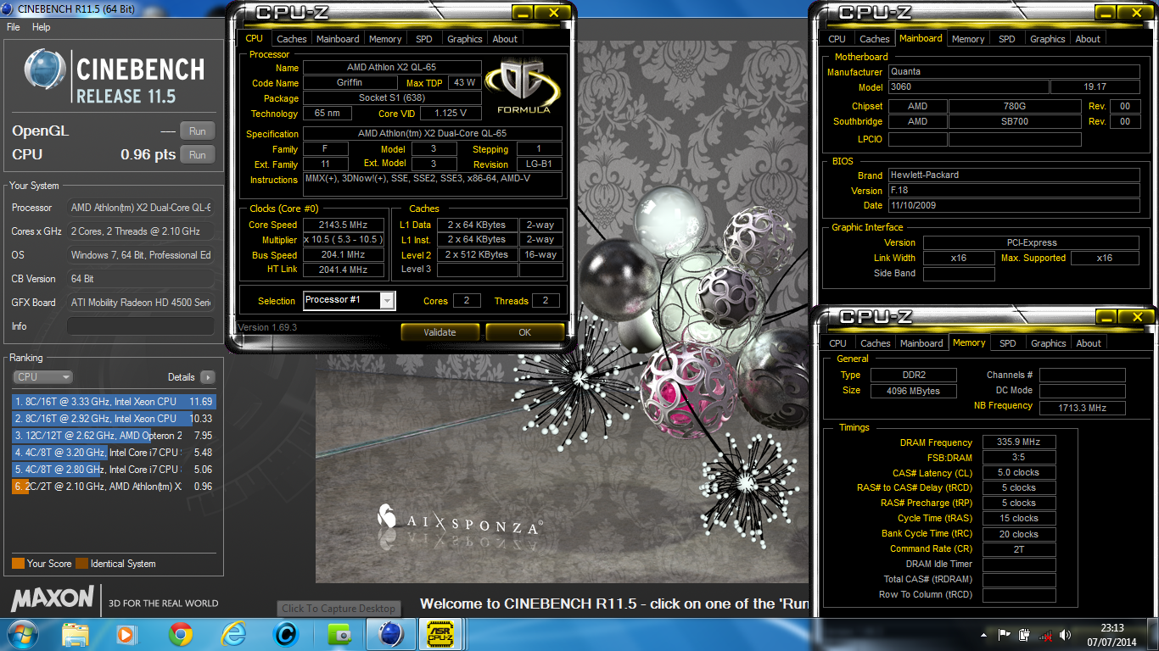Viewport: 1159px width, 651px height.
Task: Open the network status tray icon
Action: click(x=1046, y=634)
